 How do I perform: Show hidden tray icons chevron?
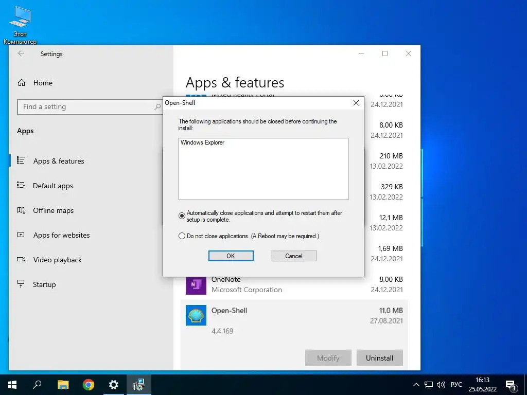416,385
